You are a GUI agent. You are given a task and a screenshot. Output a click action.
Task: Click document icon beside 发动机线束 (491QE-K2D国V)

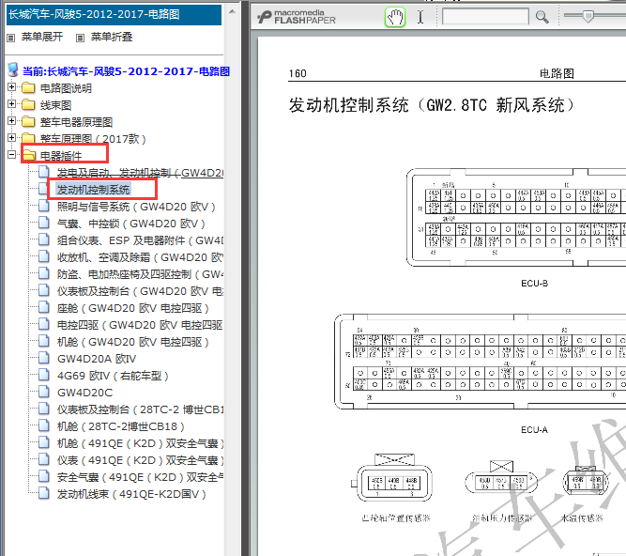43,493
